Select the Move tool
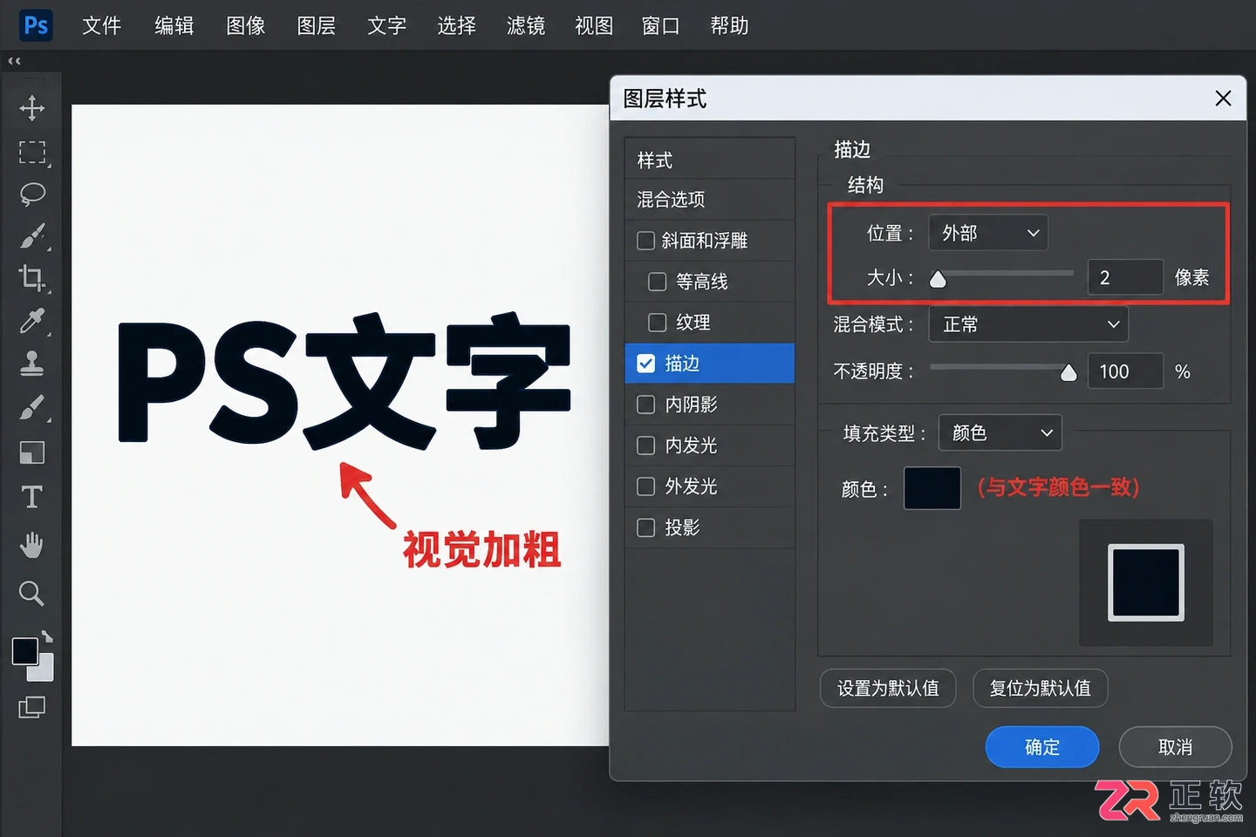 [x=32, y=108]
